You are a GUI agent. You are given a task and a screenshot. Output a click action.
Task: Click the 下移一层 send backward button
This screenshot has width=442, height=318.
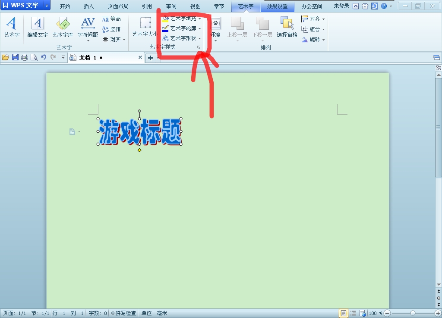[x=262, y=29]
